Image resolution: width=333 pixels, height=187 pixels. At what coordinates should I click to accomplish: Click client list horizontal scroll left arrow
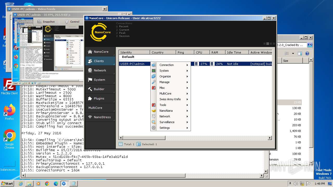point(121,138)
